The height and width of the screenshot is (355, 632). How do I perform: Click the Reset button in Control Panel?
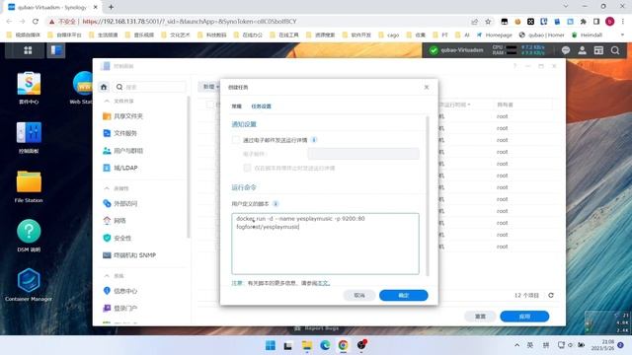[x=480, y=317]
